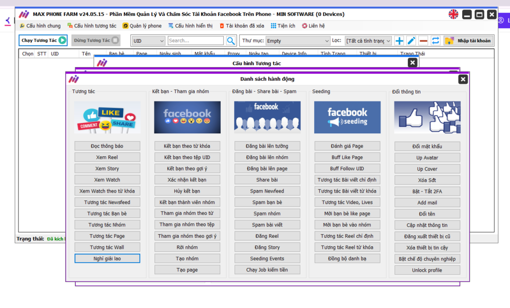Close the Danh sách hành động dialog
The image size is (510, 308).
pos(463,79)
